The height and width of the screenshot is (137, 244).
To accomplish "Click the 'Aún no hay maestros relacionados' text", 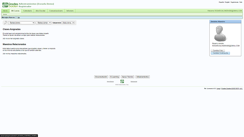I will (x=14, y=54).
